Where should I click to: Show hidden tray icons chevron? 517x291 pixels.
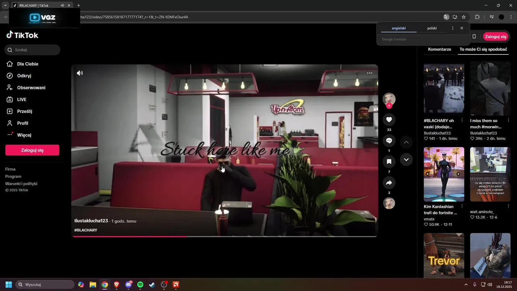[x=466, y=285]
